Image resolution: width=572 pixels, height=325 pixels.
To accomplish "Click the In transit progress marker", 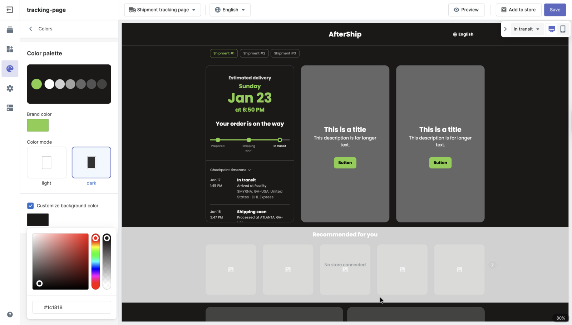I will [280, 140].
